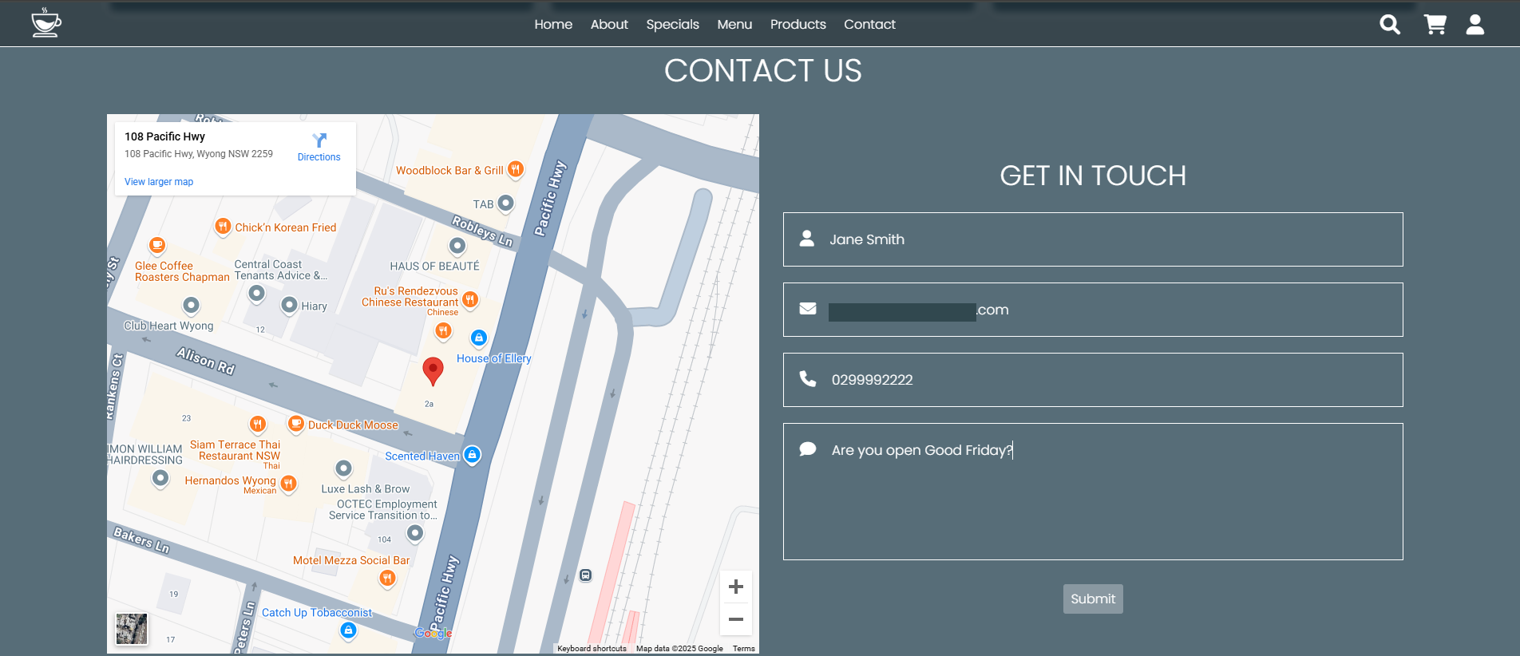
Task: Open the Specials menu item
Action: tap(672, 25)
